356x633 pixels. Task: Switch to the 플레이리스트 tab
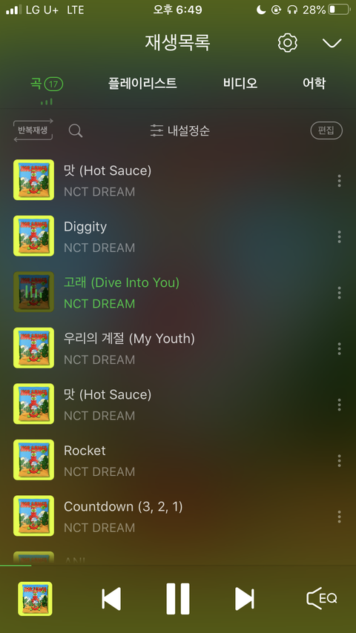click(x=142, y=84)
